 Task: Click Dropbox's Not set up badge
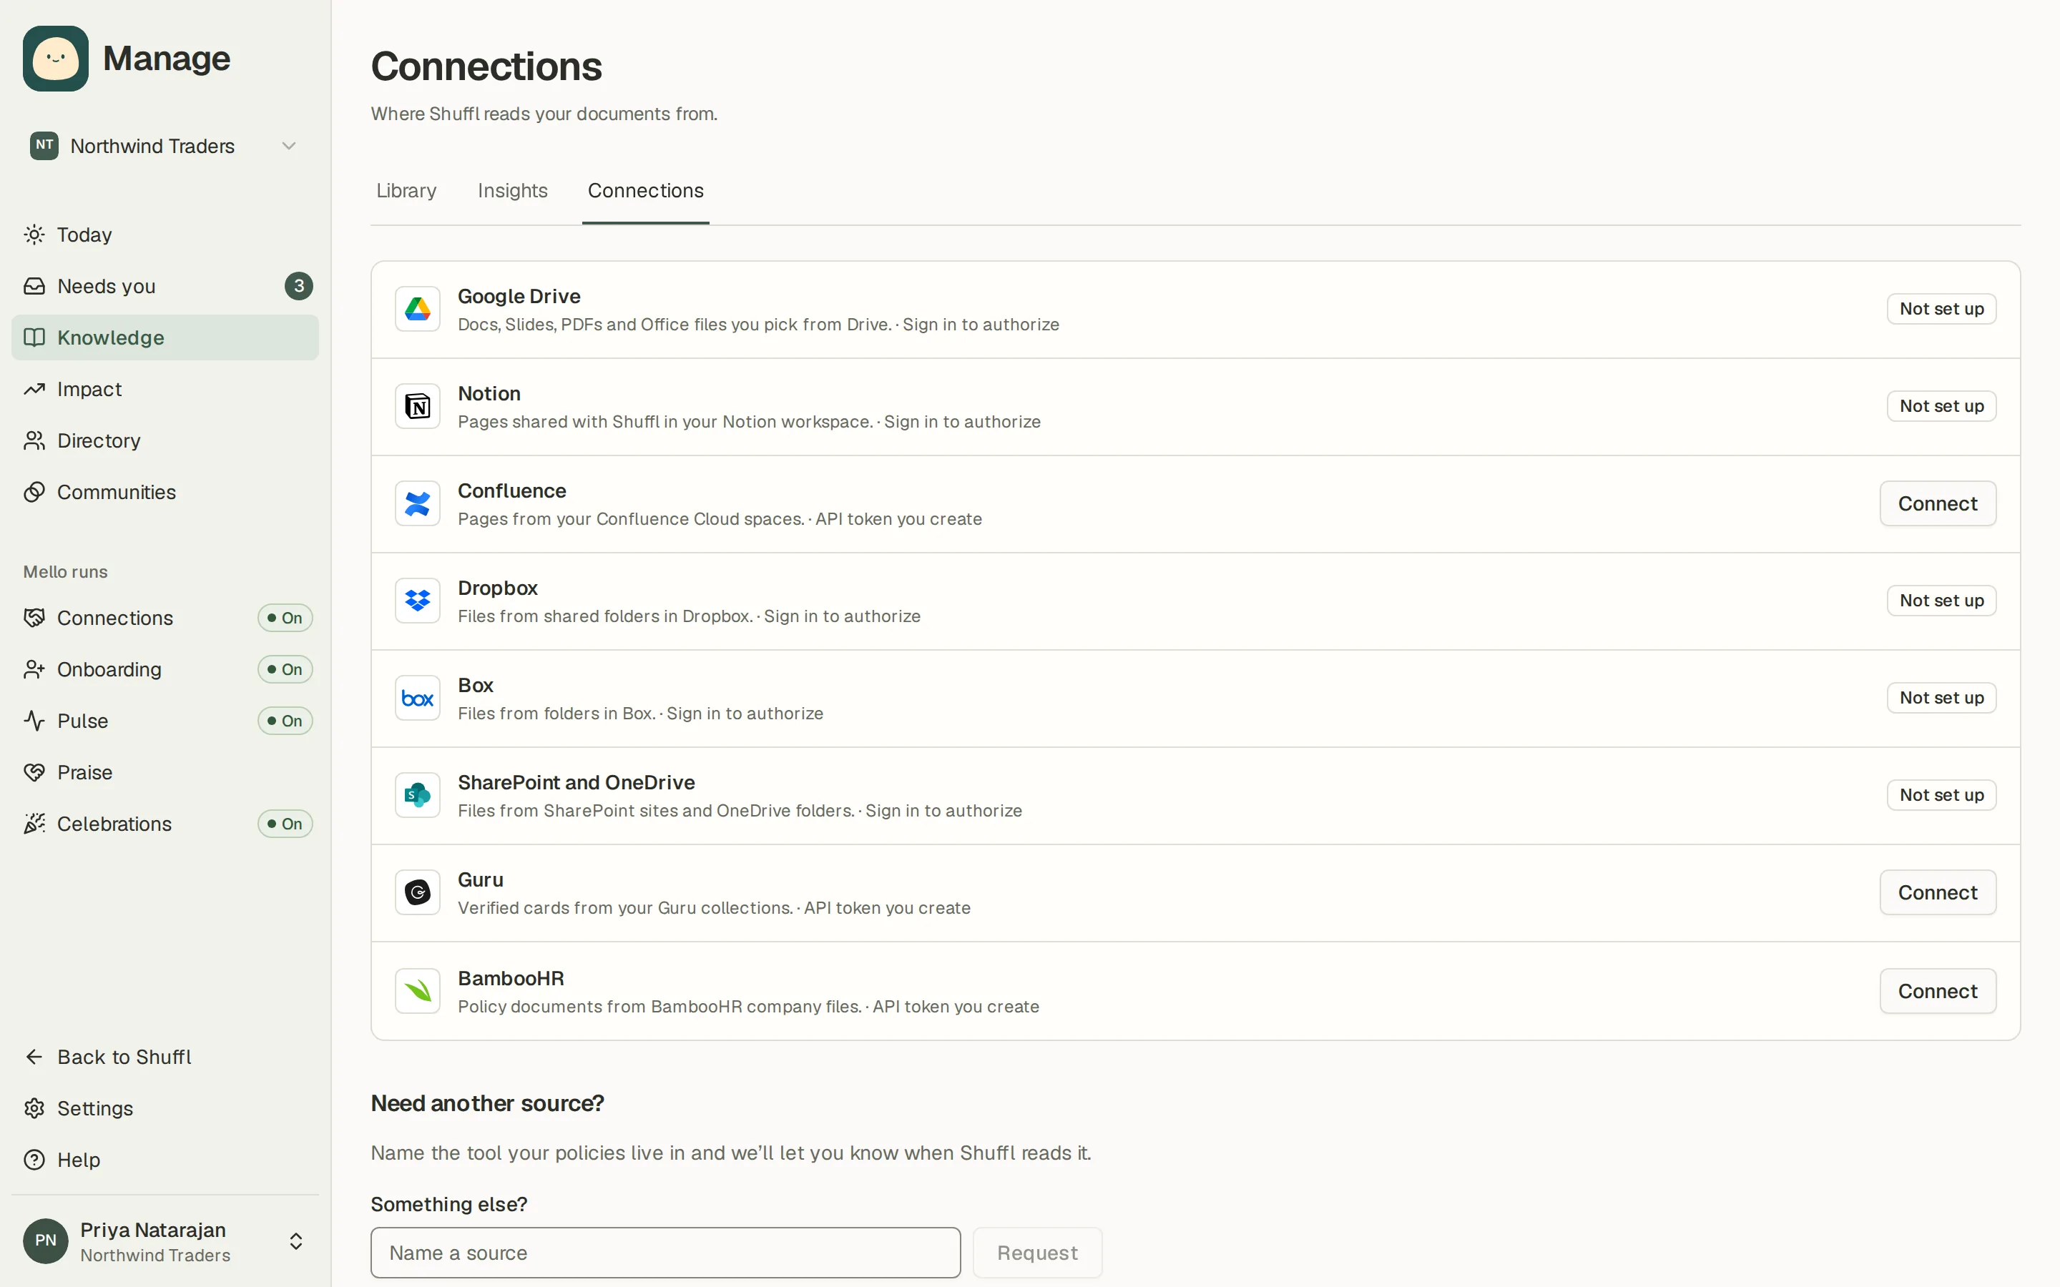point(1942,601)
